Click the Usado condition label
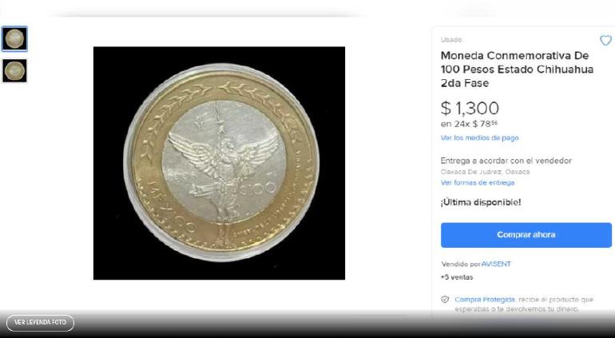615x338 pixels. click(x=451, y=40)
